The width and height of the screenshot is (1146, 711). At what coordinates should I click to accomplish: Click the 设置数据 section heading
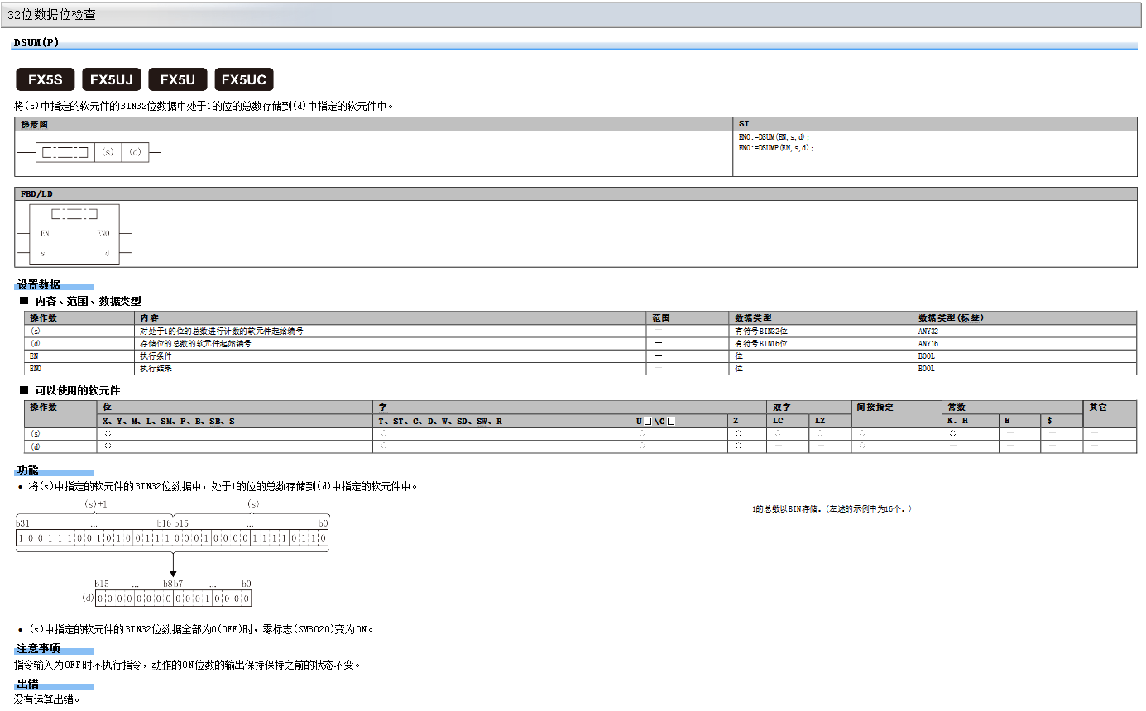click(38, 284)
